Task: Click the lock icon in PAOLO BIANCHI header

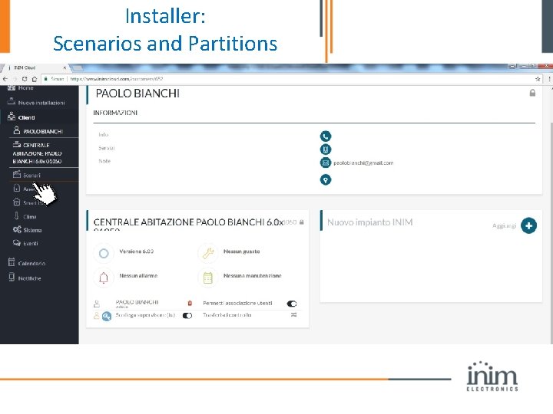Action: 532,93
